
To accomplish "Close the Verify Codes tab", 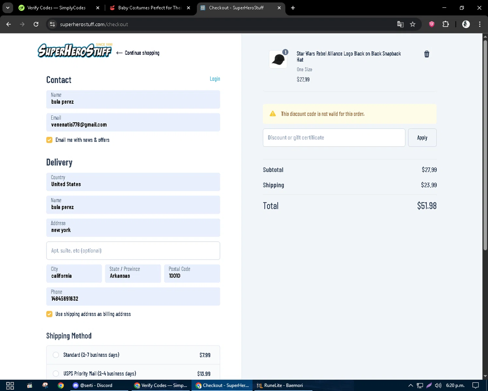I will pos(98,8).
